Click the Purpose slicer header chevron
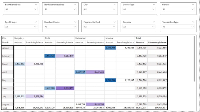 tap(154, 22)
